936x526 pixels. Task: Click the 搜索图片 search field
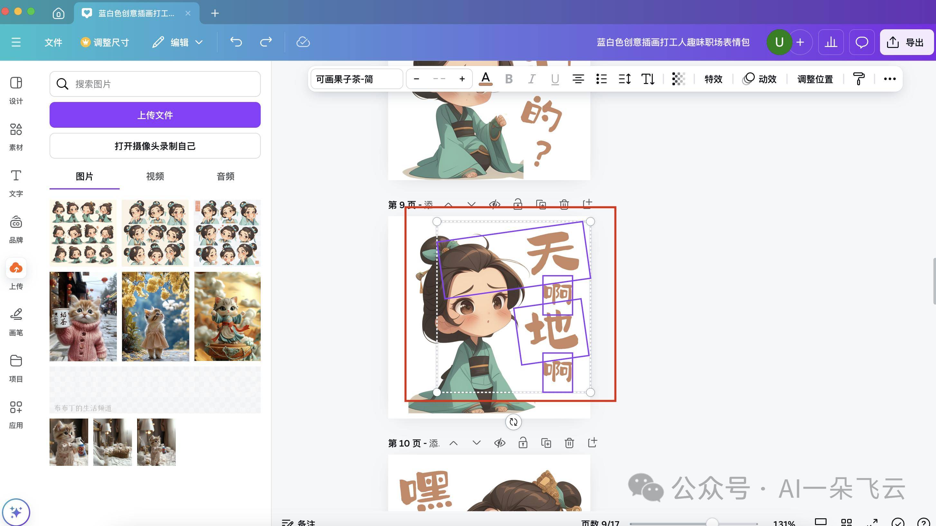[155, 84]
